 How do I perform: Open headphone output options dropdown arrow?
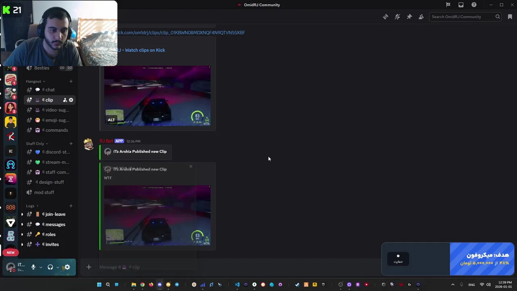(x=58, y=267)
